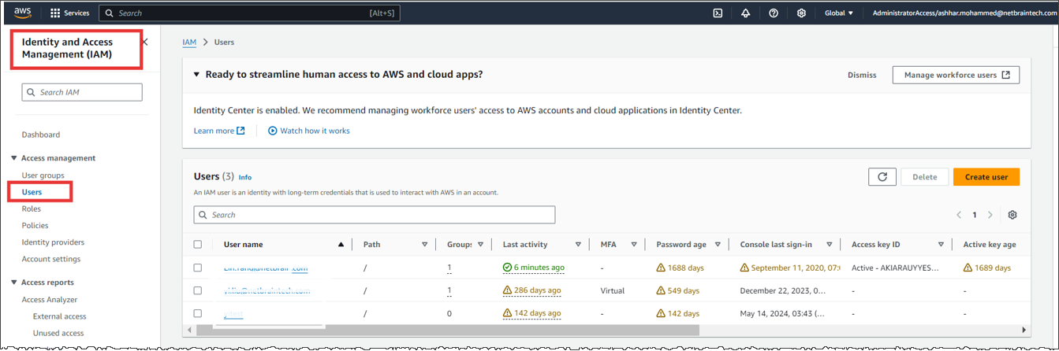Select the third user row checkbox

[198, 313]
